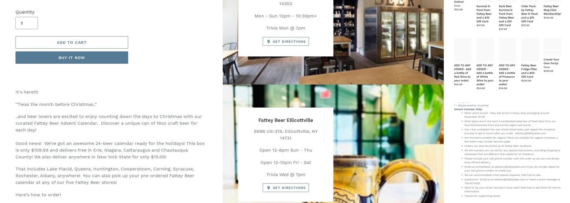Open the Create Your Own Party thumbnail

pos(552,47)
